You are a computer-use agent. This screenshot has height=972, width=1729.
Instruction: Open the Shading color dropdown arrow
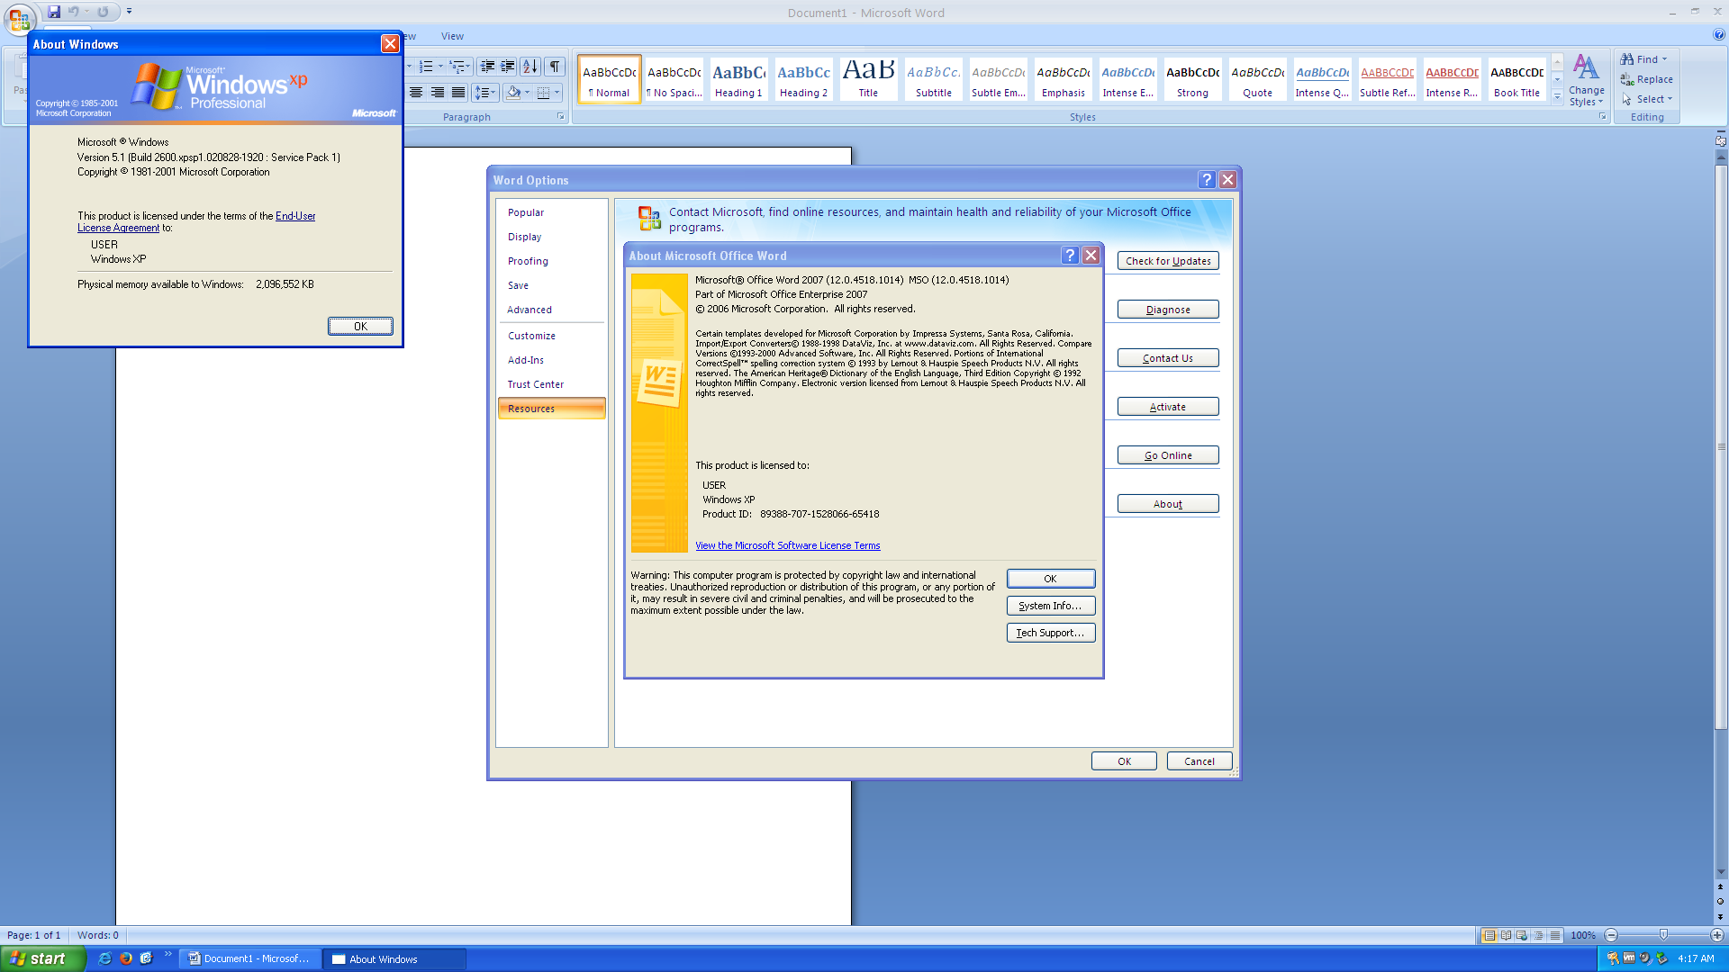pyautogui.click(x=529, y=93)
